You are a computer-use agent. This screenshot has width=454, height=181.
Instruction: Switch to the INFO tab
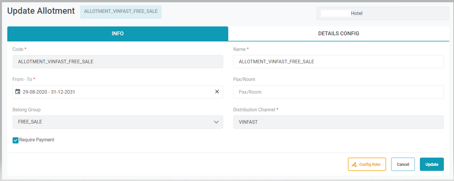pos(118,34)
